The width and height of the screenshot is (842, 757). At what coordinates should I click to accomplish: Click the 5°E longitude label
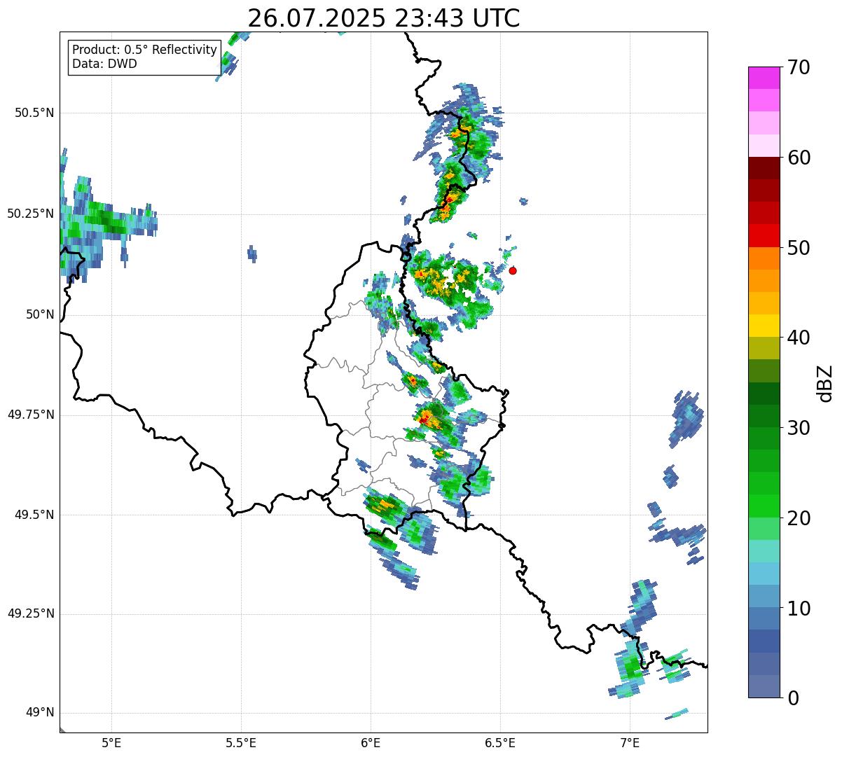[111, 742]
